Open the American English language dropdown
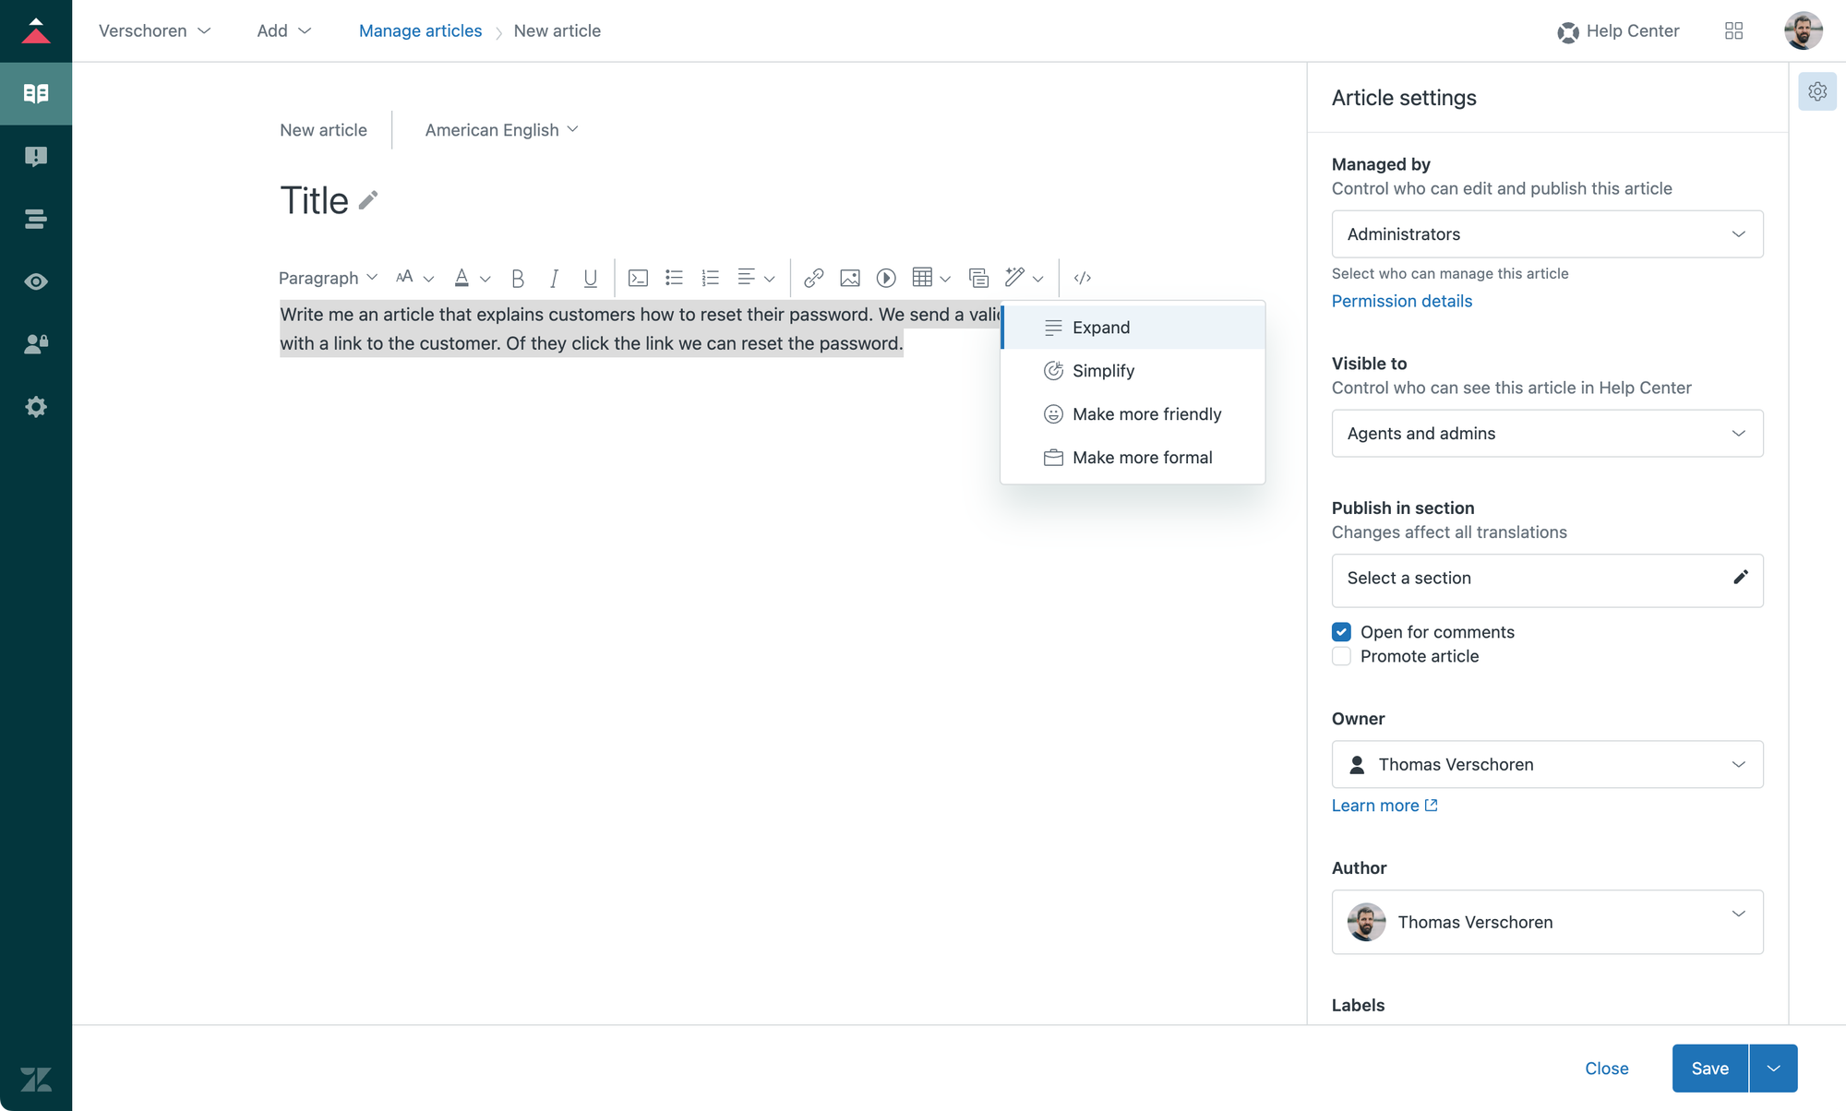The width and height of the screenshot is (1846, 1111). (x=501, y=130)
